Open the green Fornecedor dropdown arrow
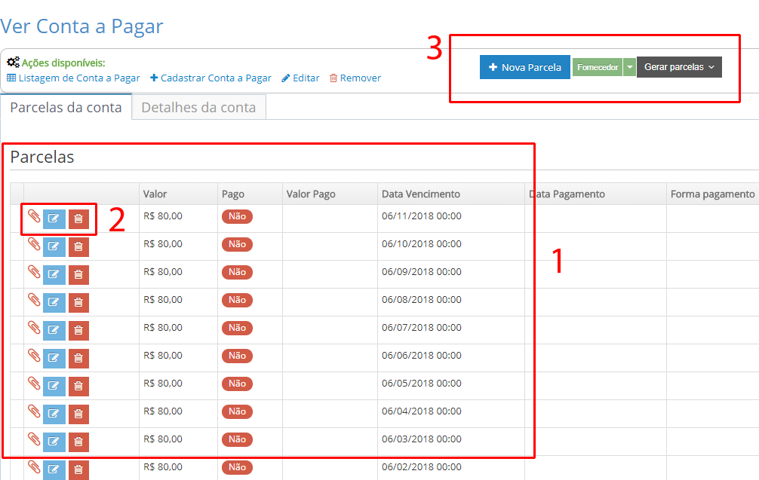 click(x=629, y=67)
